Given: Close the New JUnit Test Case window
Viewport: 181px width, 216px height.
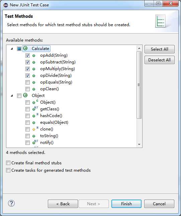Looking at the screenshot, I should tap(171, 3).
